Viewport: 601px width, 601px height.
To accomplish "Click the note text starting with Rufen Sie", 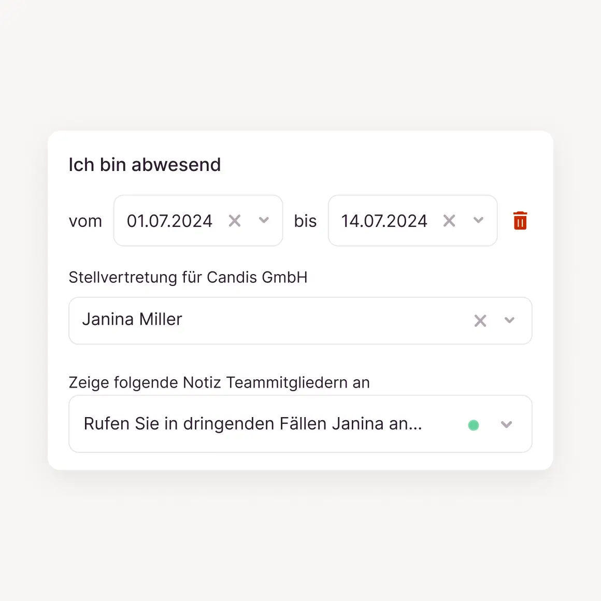I will click(x=253, y=424).
